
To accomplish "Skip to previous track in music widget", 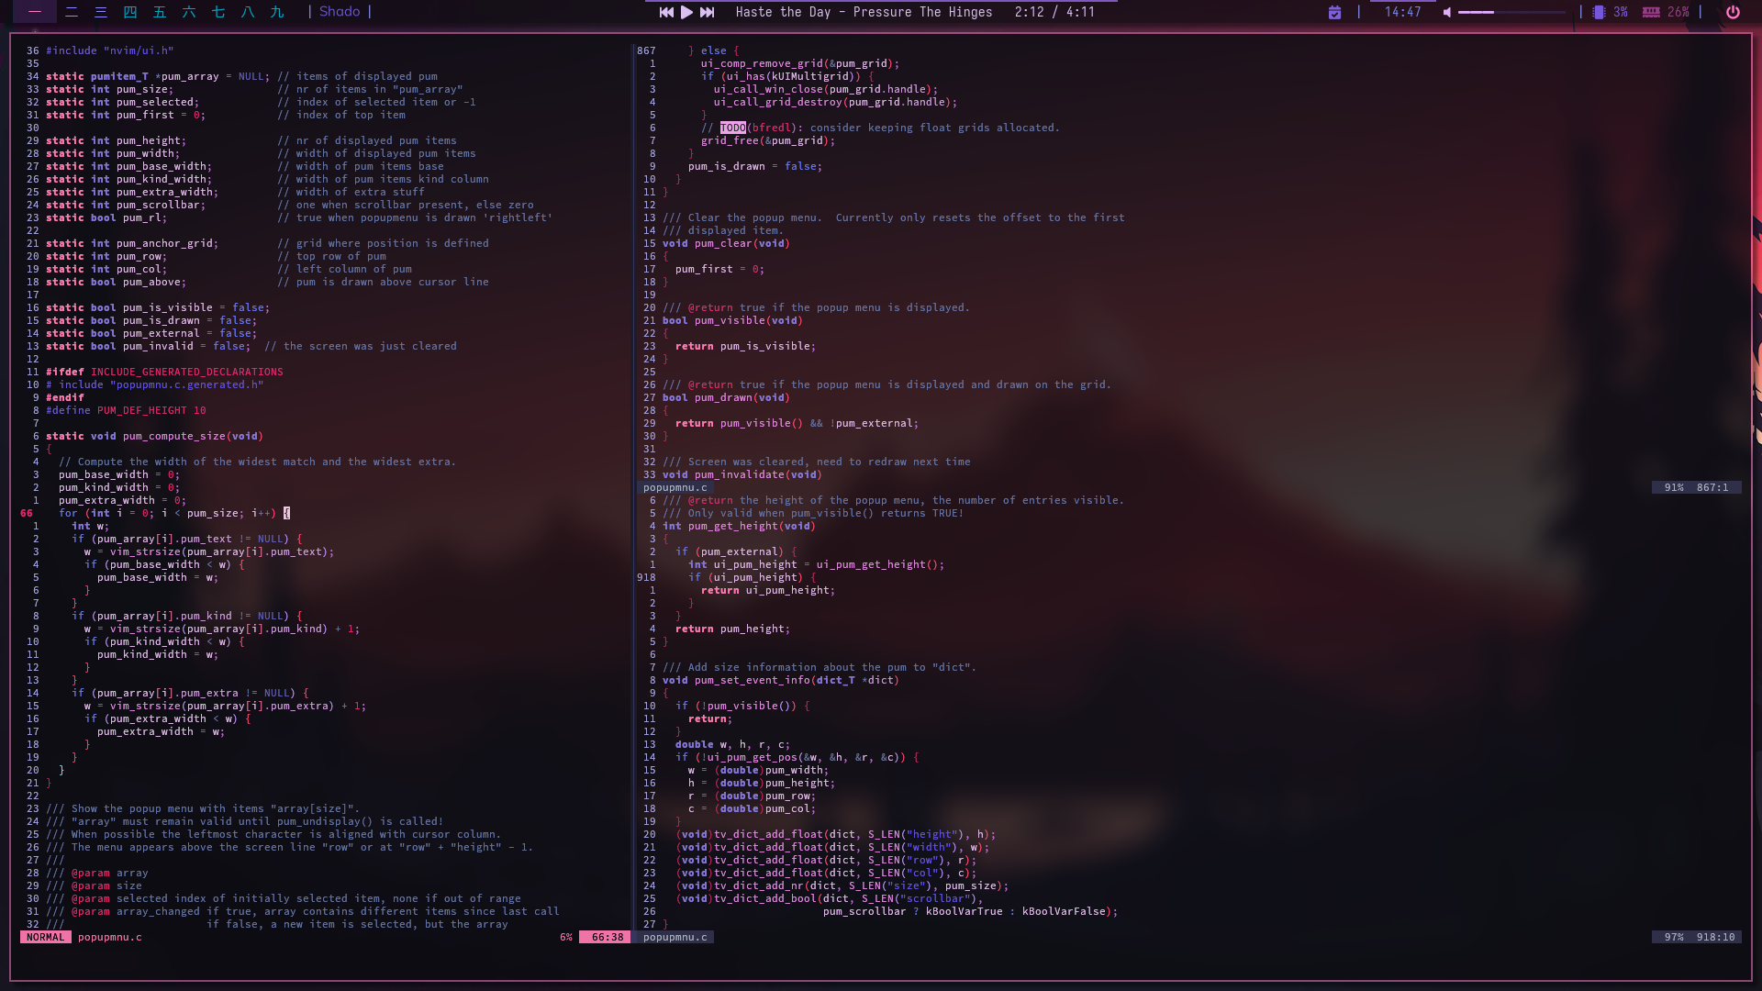I will [x=666, y=12].
